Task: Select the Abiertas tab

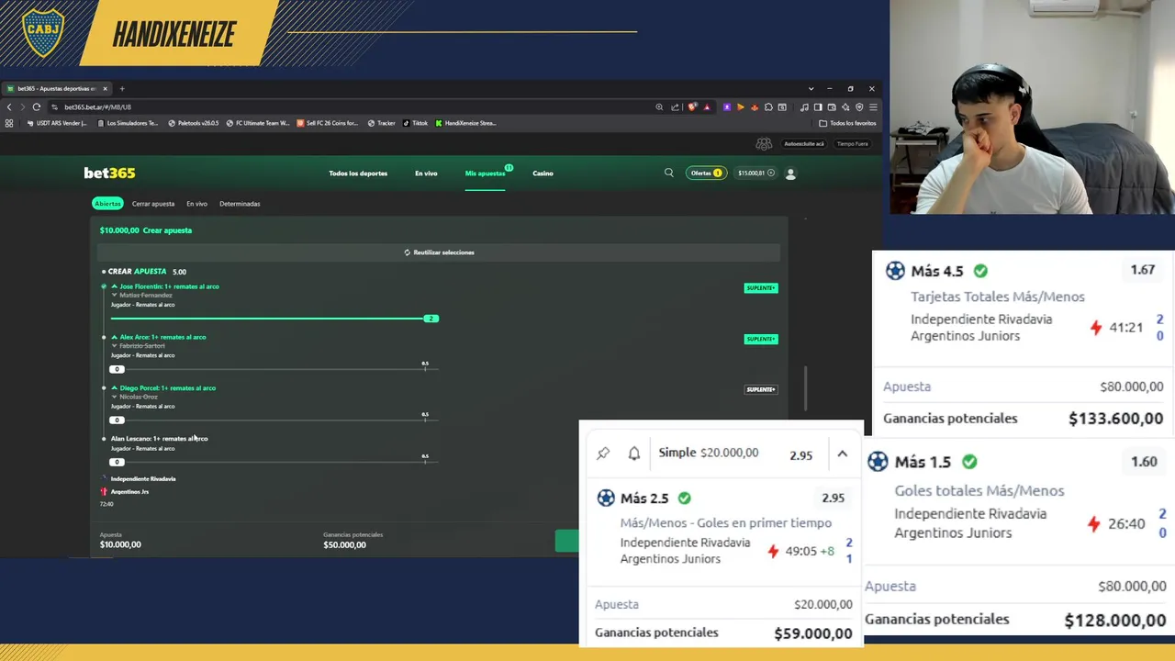Action: pos(107,204)
